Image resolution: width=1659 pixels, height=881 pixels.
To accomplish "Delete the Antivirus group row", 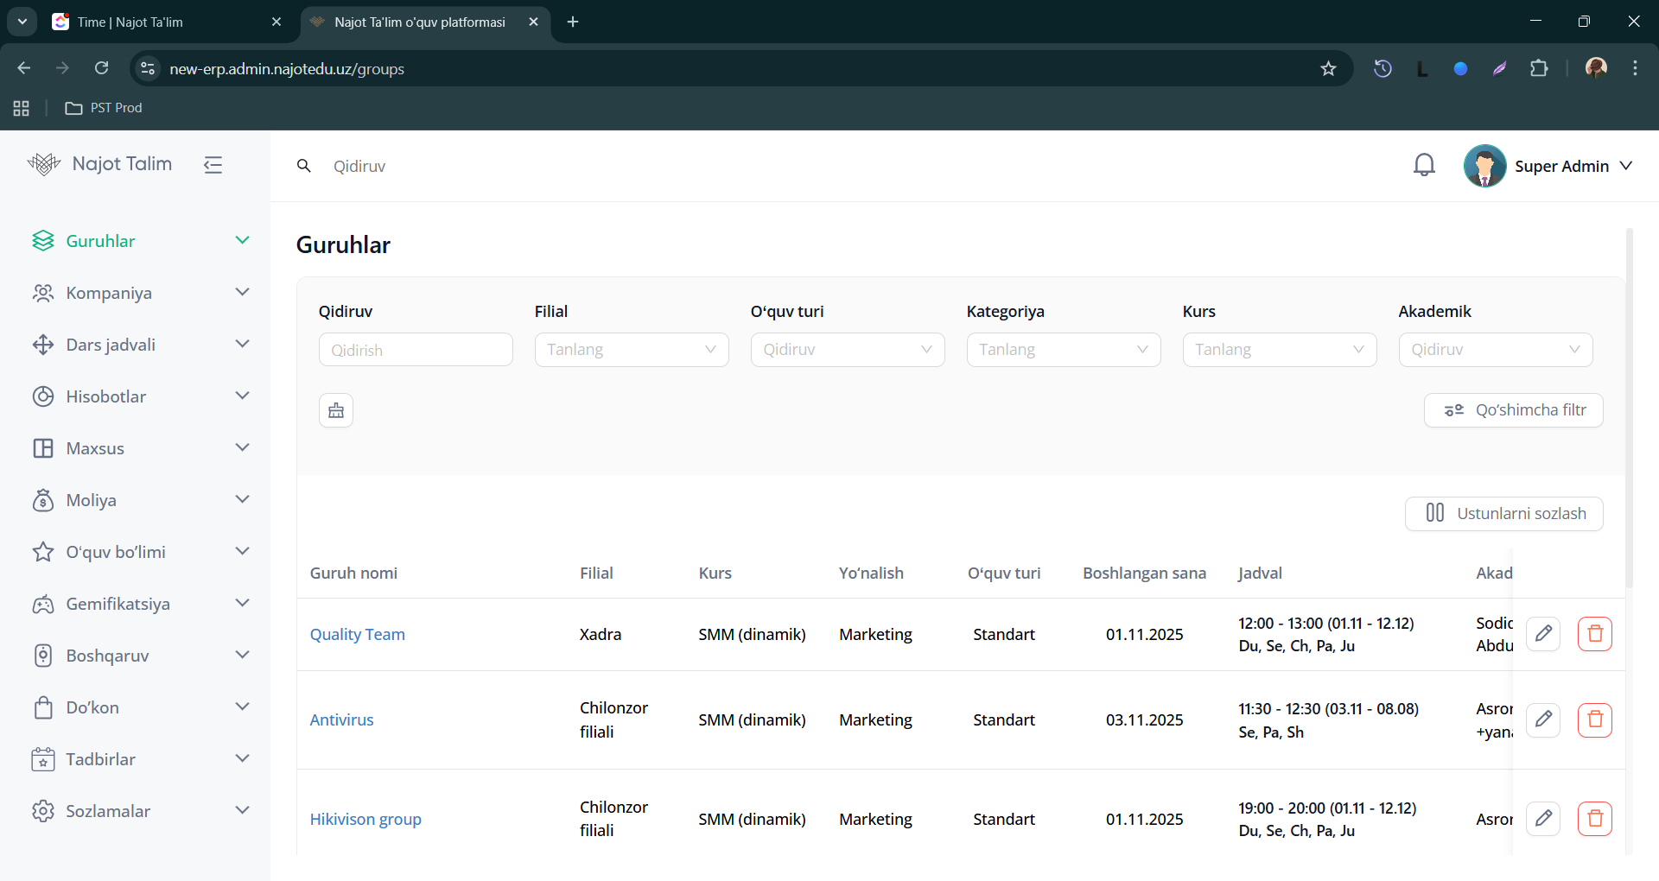I will pyautogui.click(x=1594, y=719).
